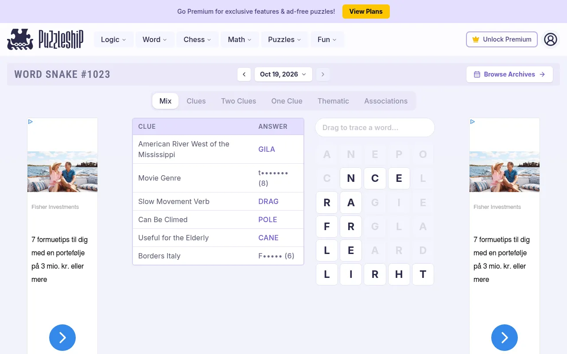Select the One Clue tab
Screen dimensions: 567x354
coord(287,101)
